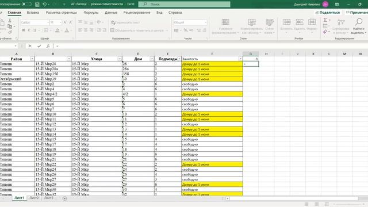Toggle the AutoSave switch
This screenshot has height=207, width=368.
[x=26, y=4]
